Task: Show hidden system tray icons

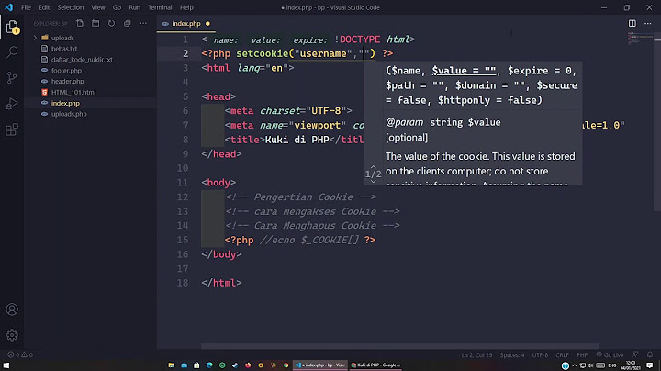Action: click(574, 365)
